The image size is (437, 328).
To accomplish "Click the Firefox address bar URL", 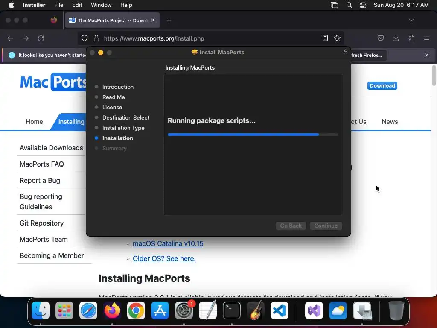I will tap(154, 38).
